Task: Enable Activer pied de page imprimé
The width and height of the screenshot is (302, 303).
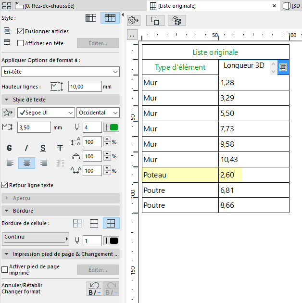Action: click(5, 269)
